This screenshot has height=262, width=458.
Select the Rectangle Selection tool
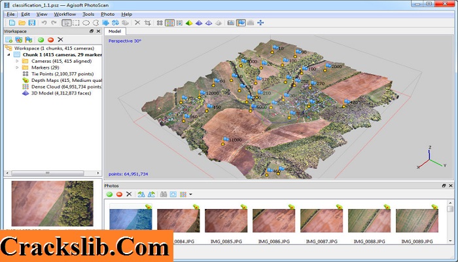coord(77,23)
